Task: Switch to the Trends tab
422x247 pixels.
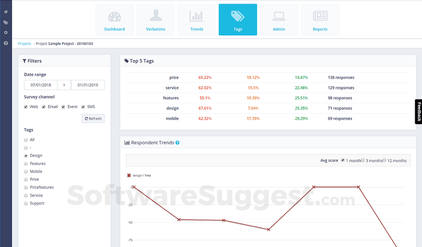Action: pos(197,19)
